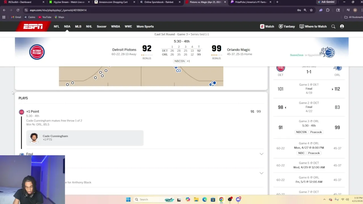Image resolution: width=363 pixels, height=204 pixels.
Task: Open More Sports menu
Action: (x=145, y=26)
